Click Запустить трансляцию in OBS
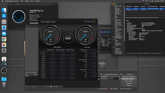This screenshot has height=93, width=165. click(129, 76)
